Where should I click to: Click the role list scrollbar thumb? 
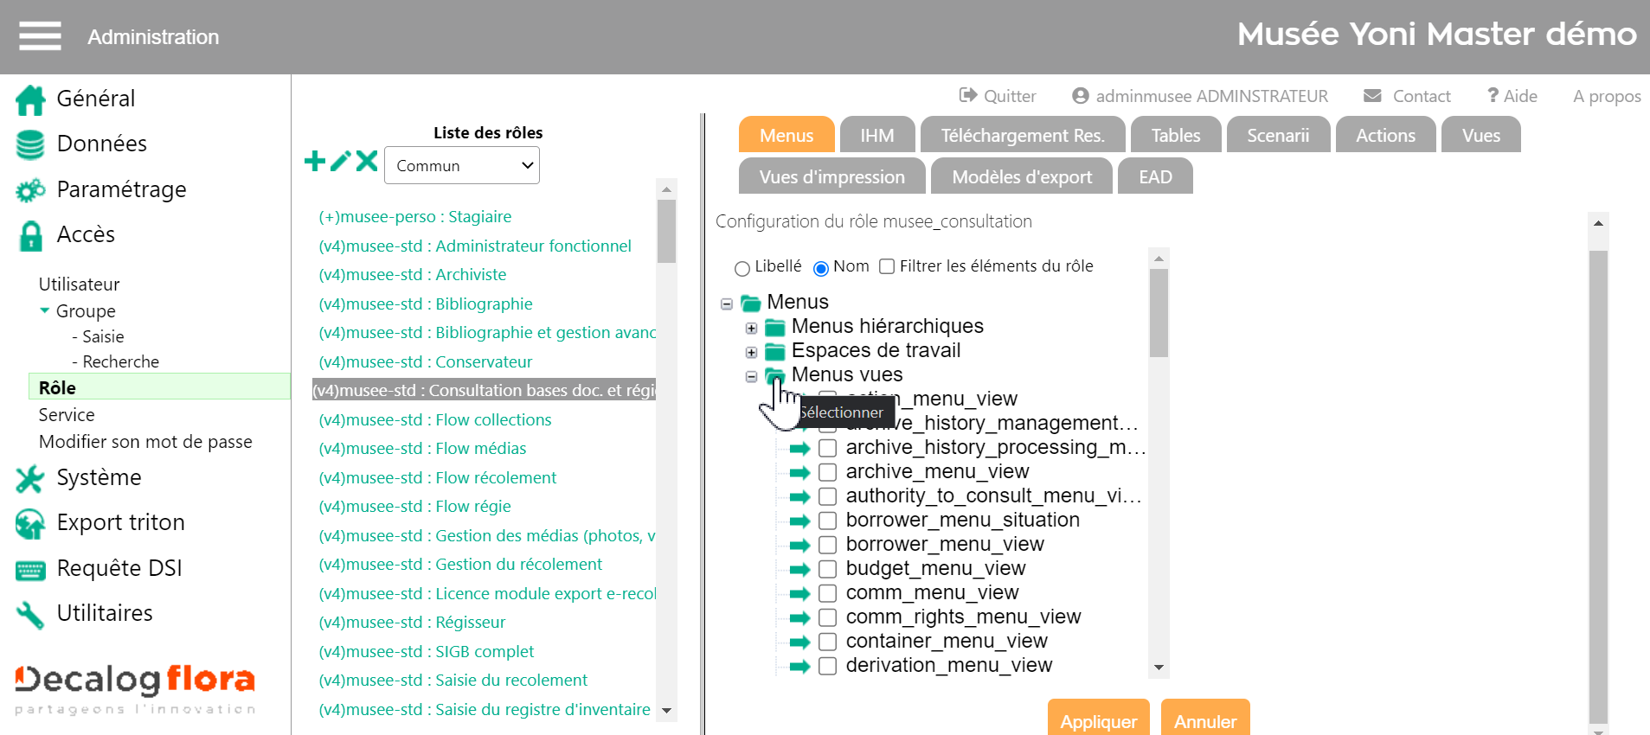pos(666,232)
